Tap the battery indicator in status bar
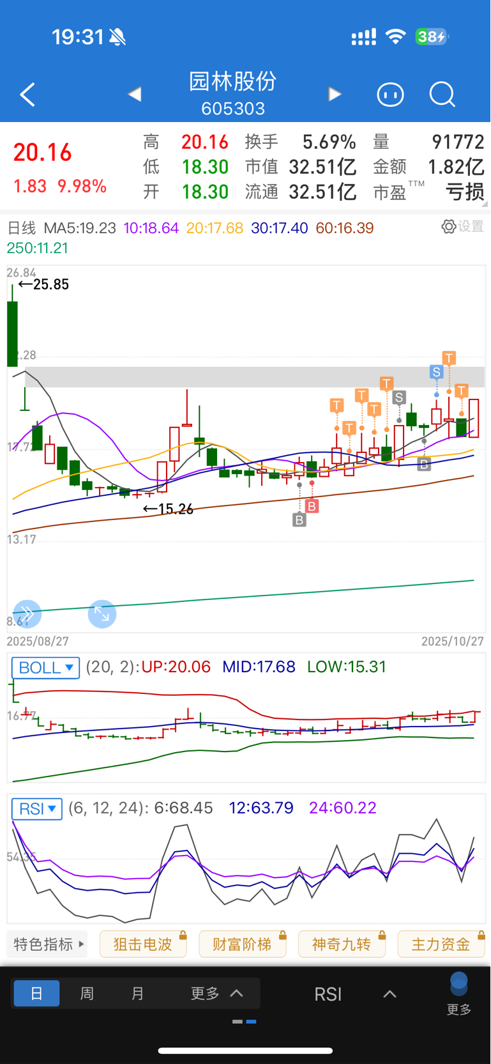 [x=432, y=37]
